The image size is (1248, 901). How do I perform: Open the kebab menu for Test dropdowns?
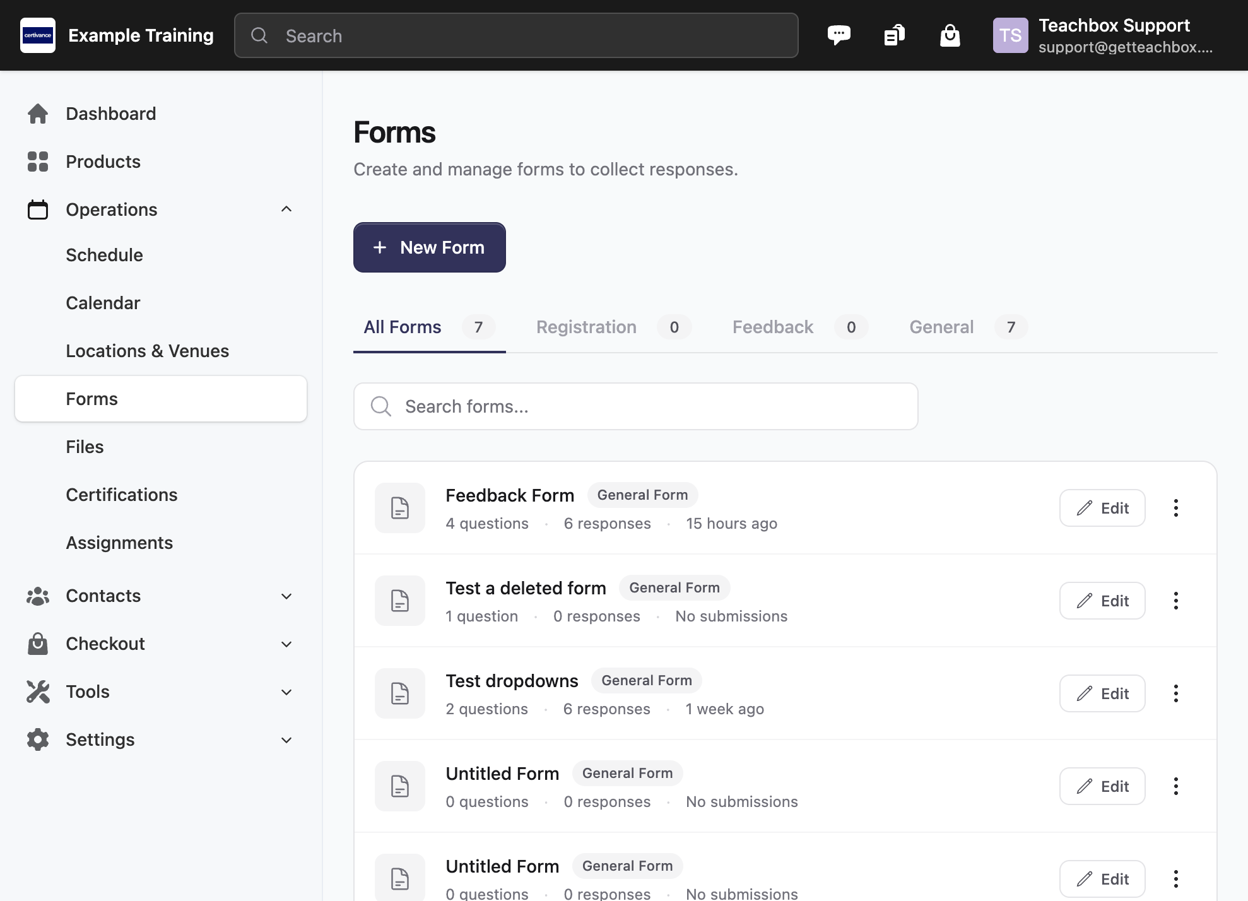[1175, 693]
